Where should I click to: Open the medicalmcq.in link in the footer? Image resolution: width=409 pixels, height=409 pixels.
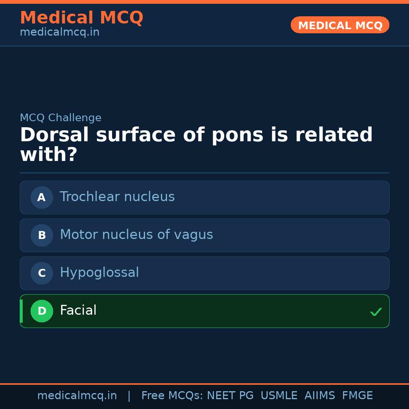[77, 396]
